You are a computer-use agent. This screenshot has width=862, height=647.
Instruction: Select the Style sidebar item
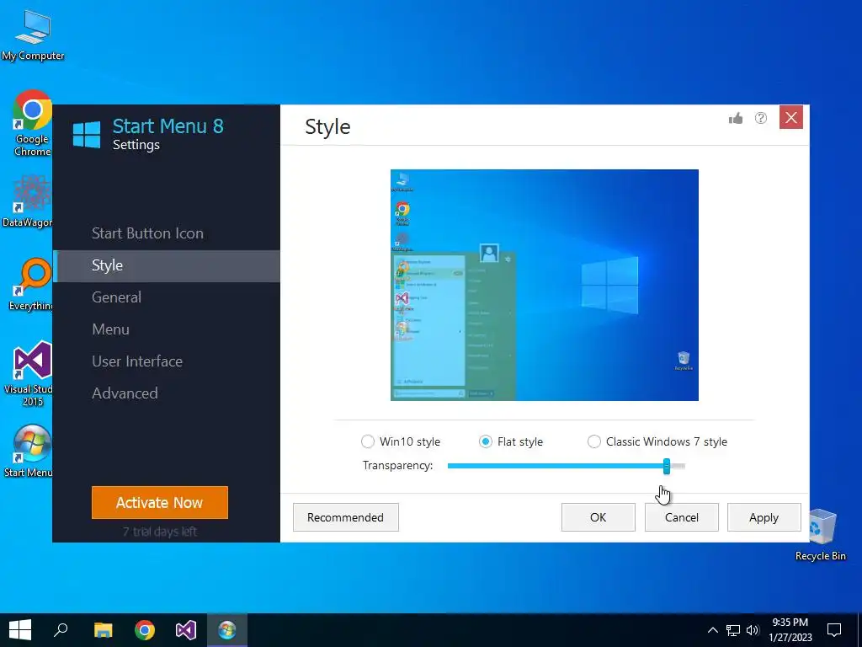[x=166, y=265]
